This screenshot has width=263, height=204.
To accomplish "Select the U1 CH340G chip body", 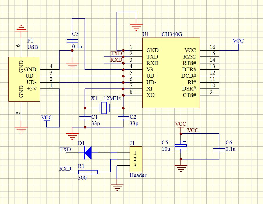I will 171,73.
